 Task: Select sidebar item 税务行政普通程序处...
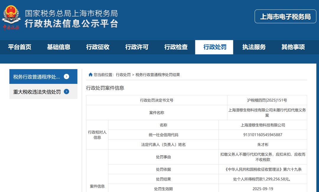(x=43, y=77)
